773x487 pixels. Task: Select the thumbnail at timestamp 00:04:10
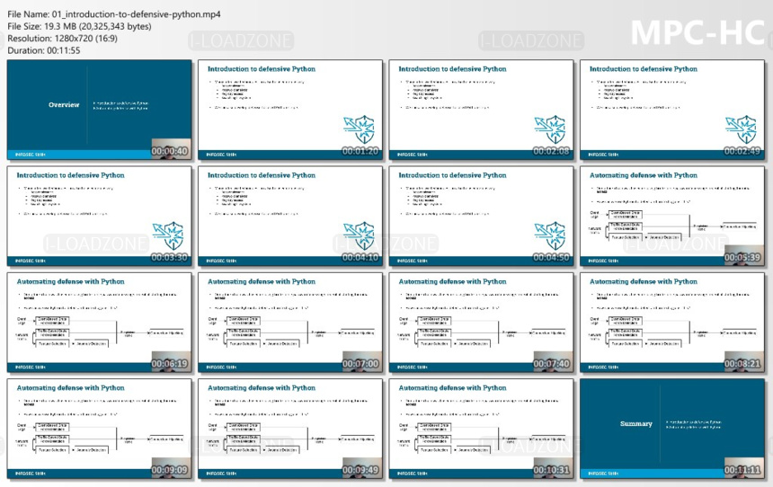point(289,216)
